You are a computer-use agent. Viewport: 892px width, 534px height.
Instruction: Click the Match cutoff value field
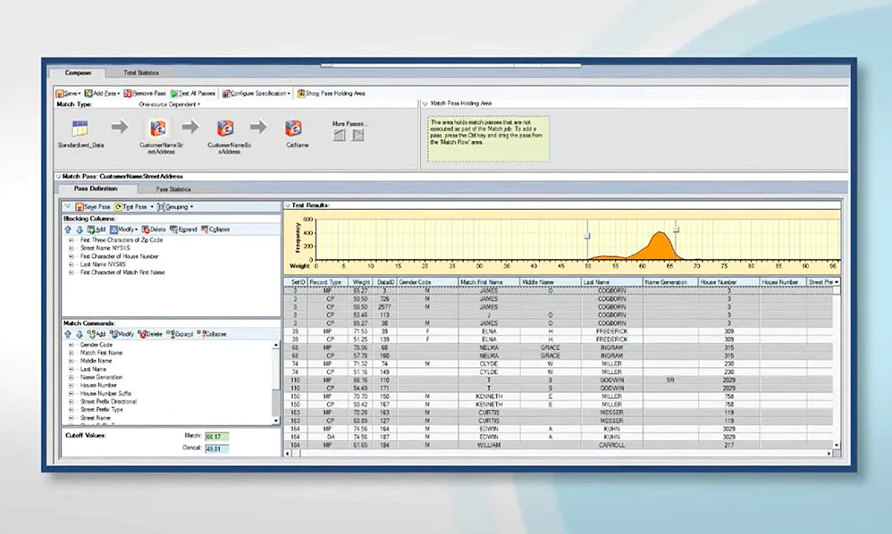pyautogui.click(x=217, y=437)
